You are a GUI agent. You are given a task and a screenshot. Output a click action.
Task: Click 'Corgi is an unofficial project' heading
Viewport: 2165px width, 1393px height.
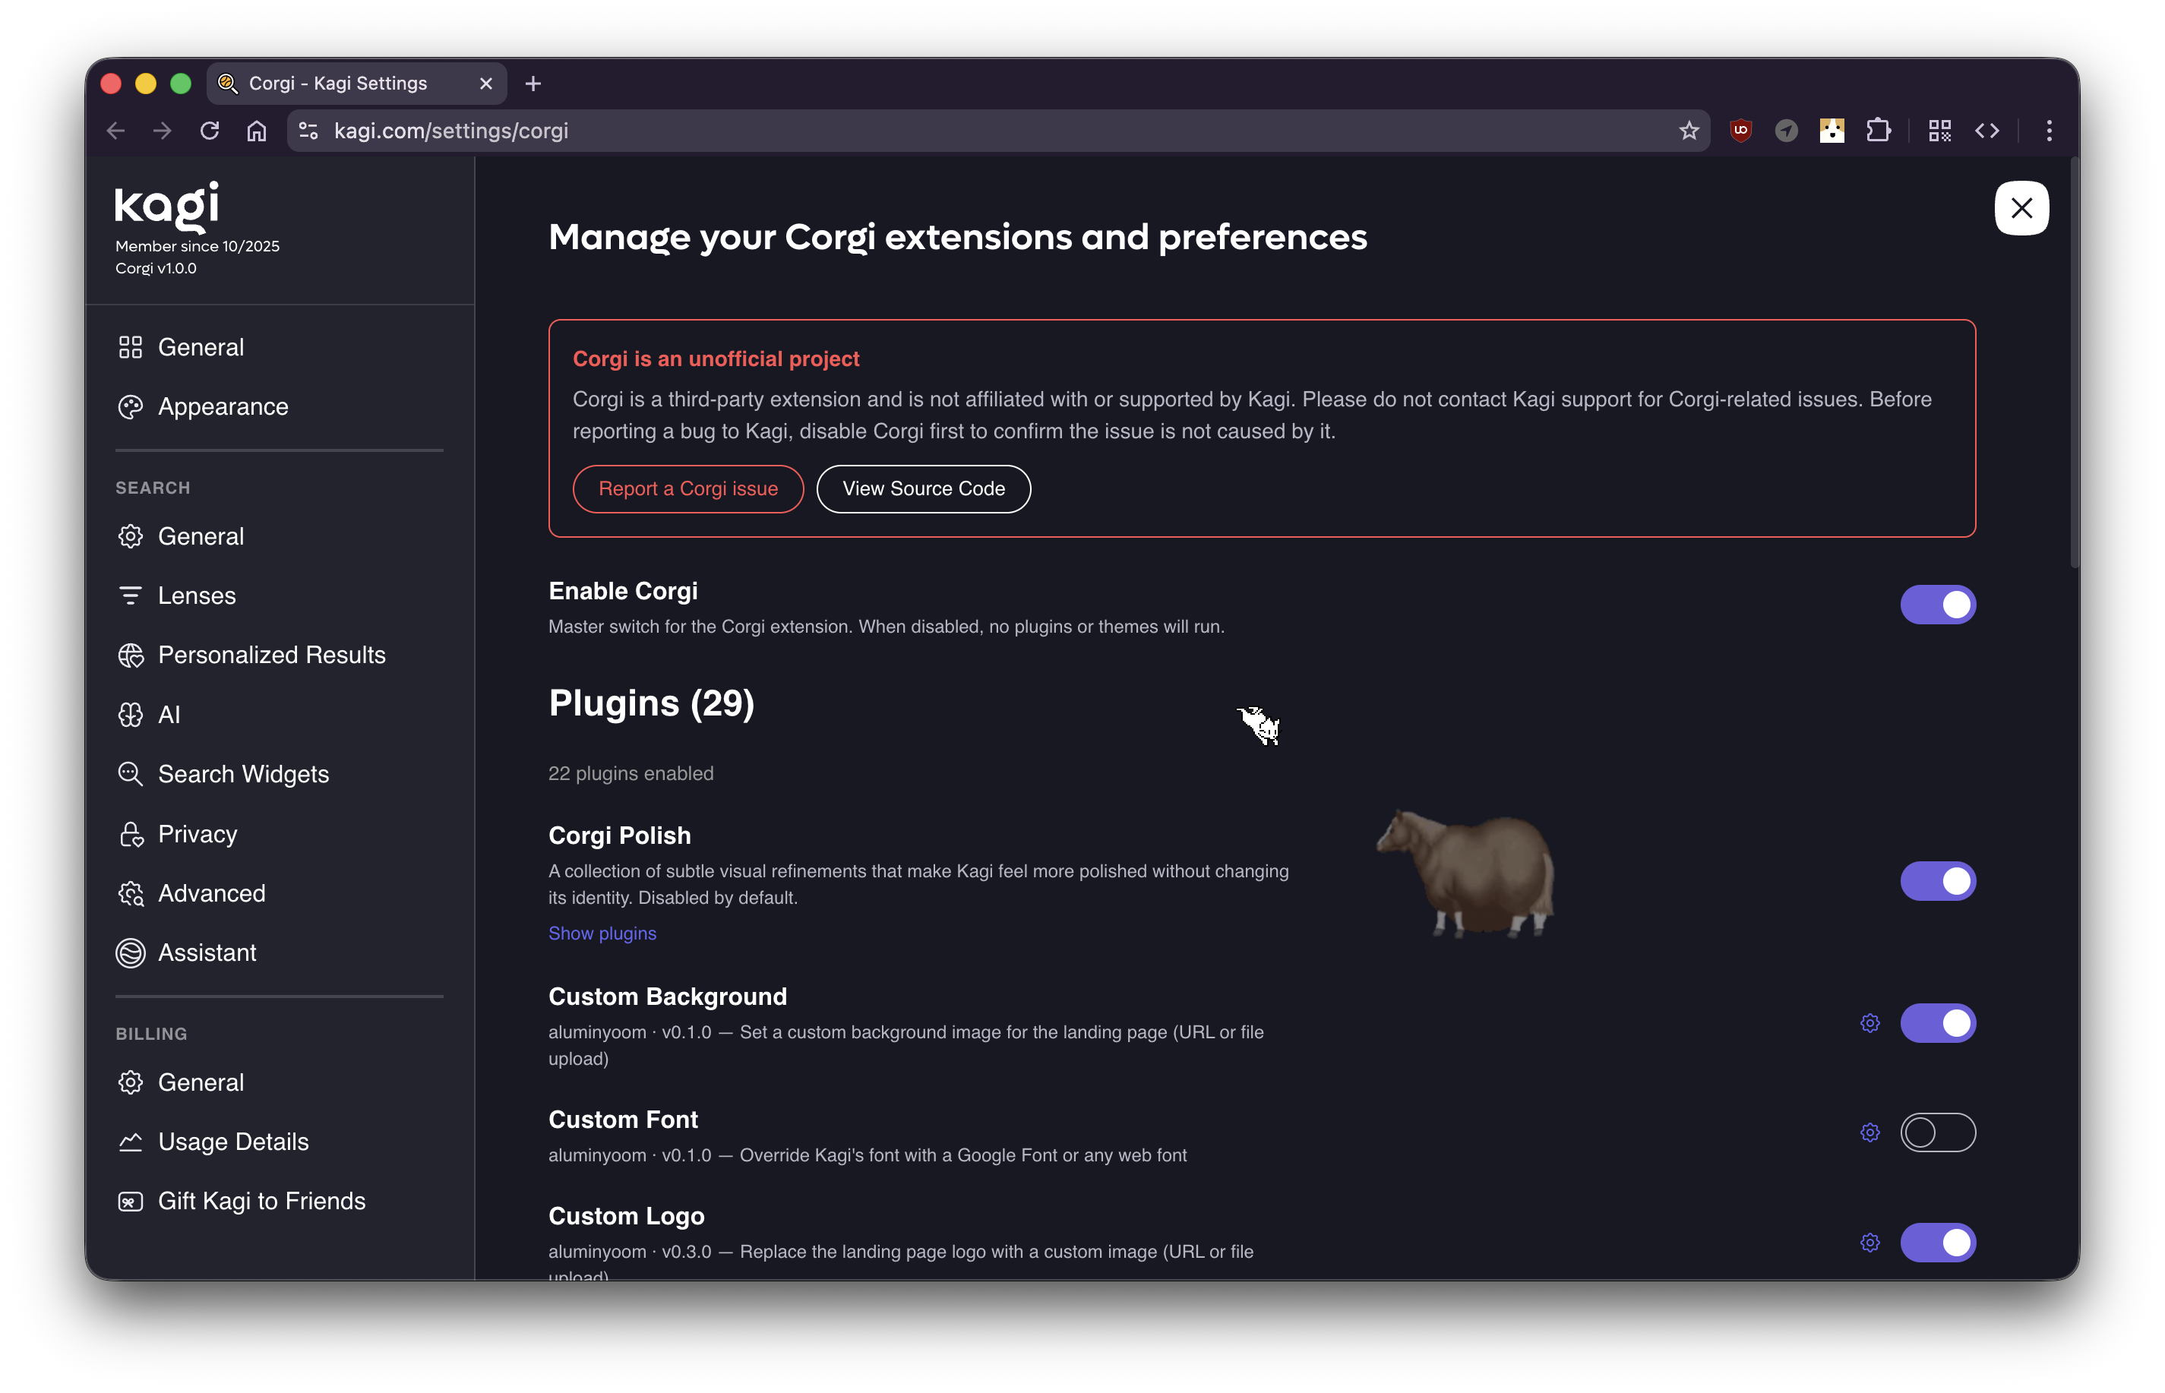(716, 359)
